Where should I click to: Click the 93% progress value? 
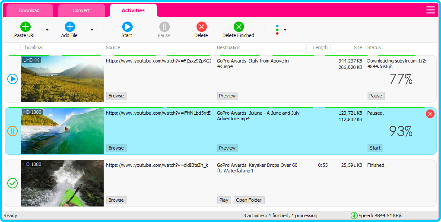coord(401,131)
